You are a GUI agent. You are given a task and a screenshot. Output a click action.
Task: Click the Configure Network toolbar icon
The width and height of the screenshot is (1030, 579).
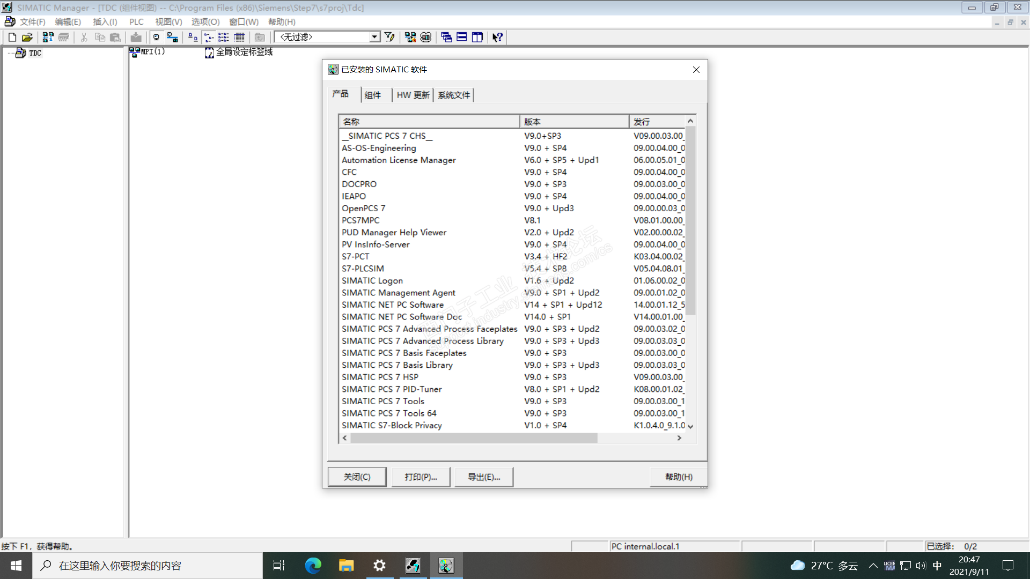[x=410, y=37]
